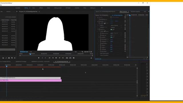Click the Key Color swatch

pyautogui.click(x=112, y=29)
